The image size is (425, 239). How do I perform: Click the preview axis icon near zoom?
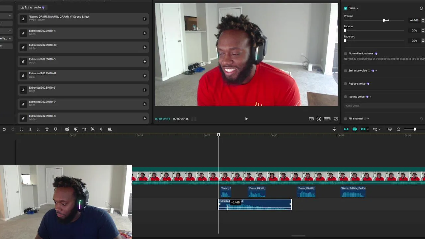(390, 129)
